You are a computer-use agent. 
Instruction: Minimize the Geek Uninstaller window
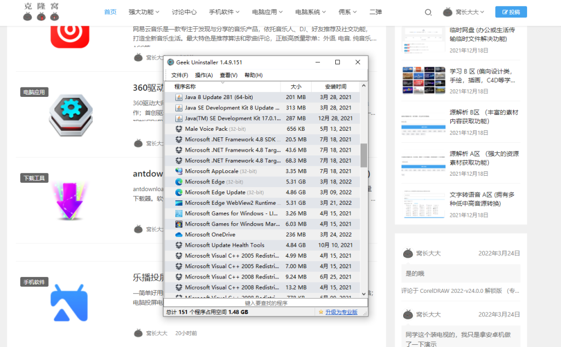pyautogui.click(x=317, y=62)
